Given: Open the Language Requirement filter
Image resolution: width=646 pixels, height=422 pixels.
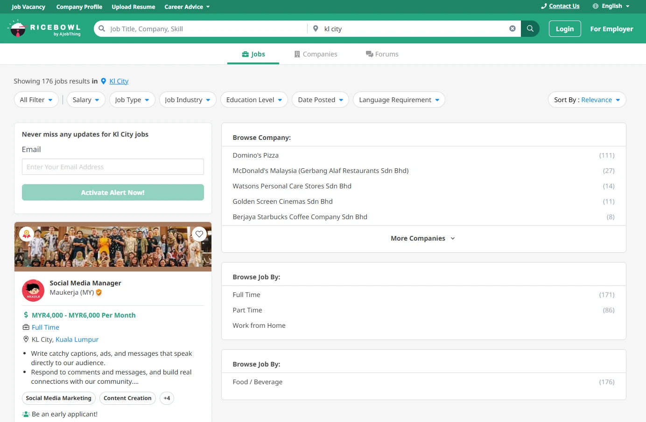Looking at the screenshot, I should 399,100.
